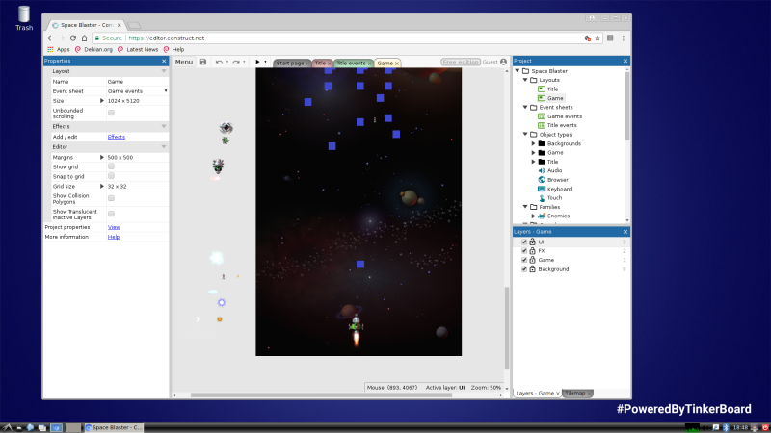Screen dimensions: 771x433
Task: Open the Title events event sheet
Action: (x=562, y=125)
